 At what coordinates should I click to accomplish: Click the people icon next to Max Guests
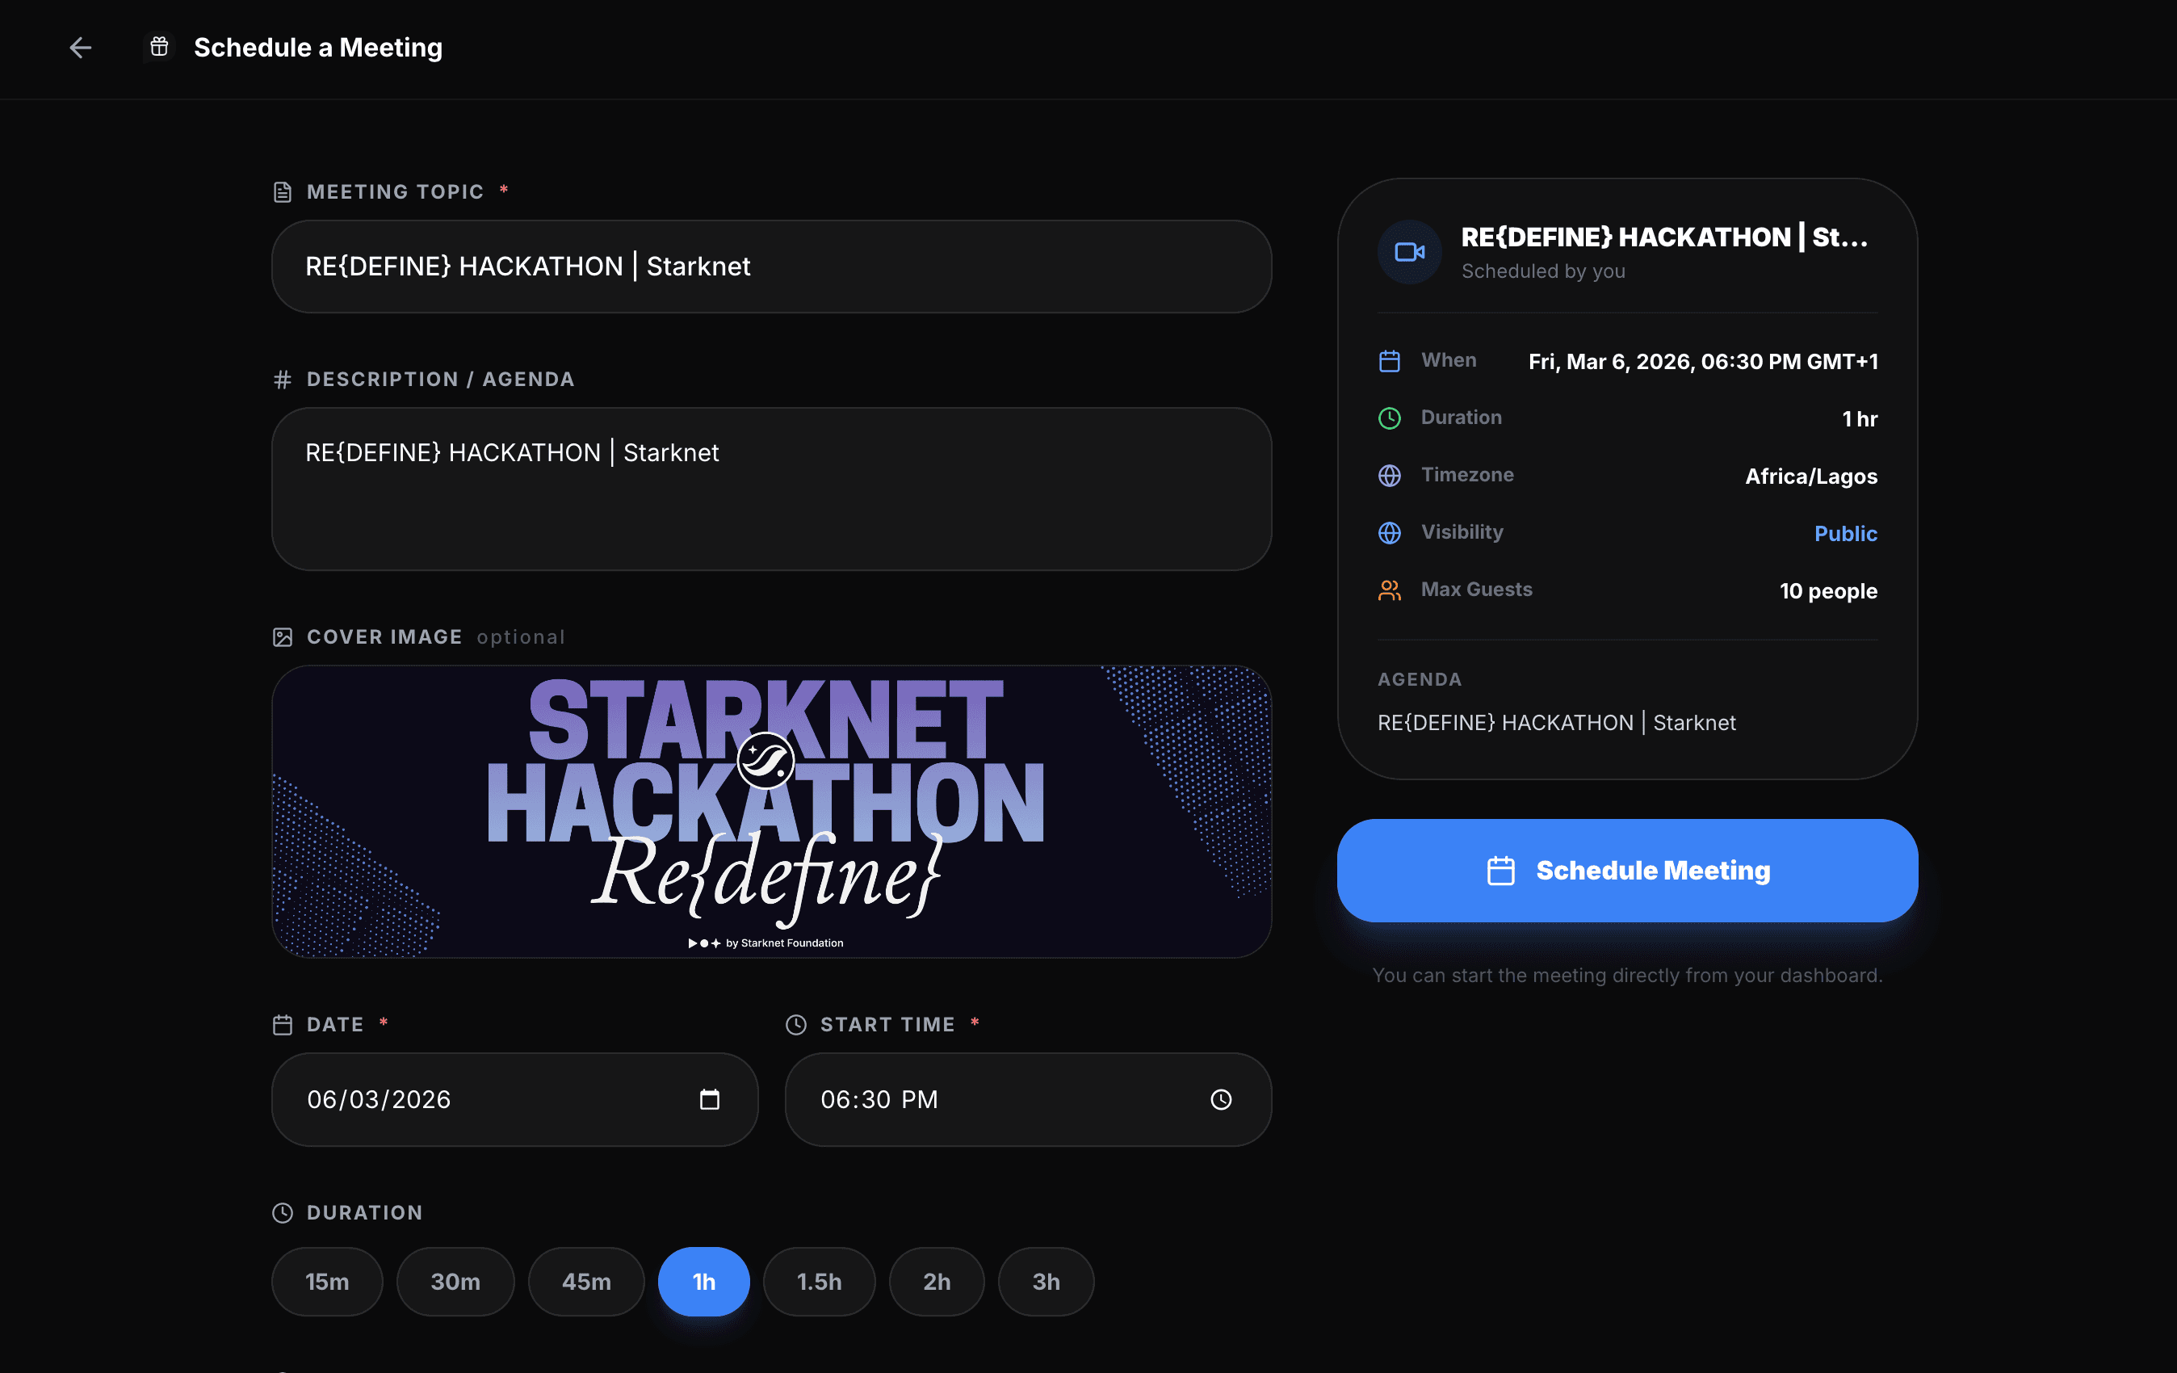click(1390, 590)
